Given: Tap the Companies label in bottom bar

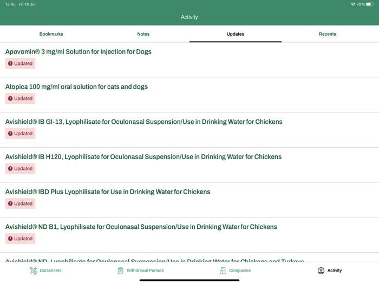Looking at the screenshot, I should point(240,270).
